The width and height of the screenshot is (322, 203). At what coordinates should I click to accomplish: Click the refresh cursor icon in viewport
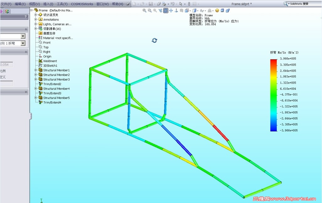154,41
